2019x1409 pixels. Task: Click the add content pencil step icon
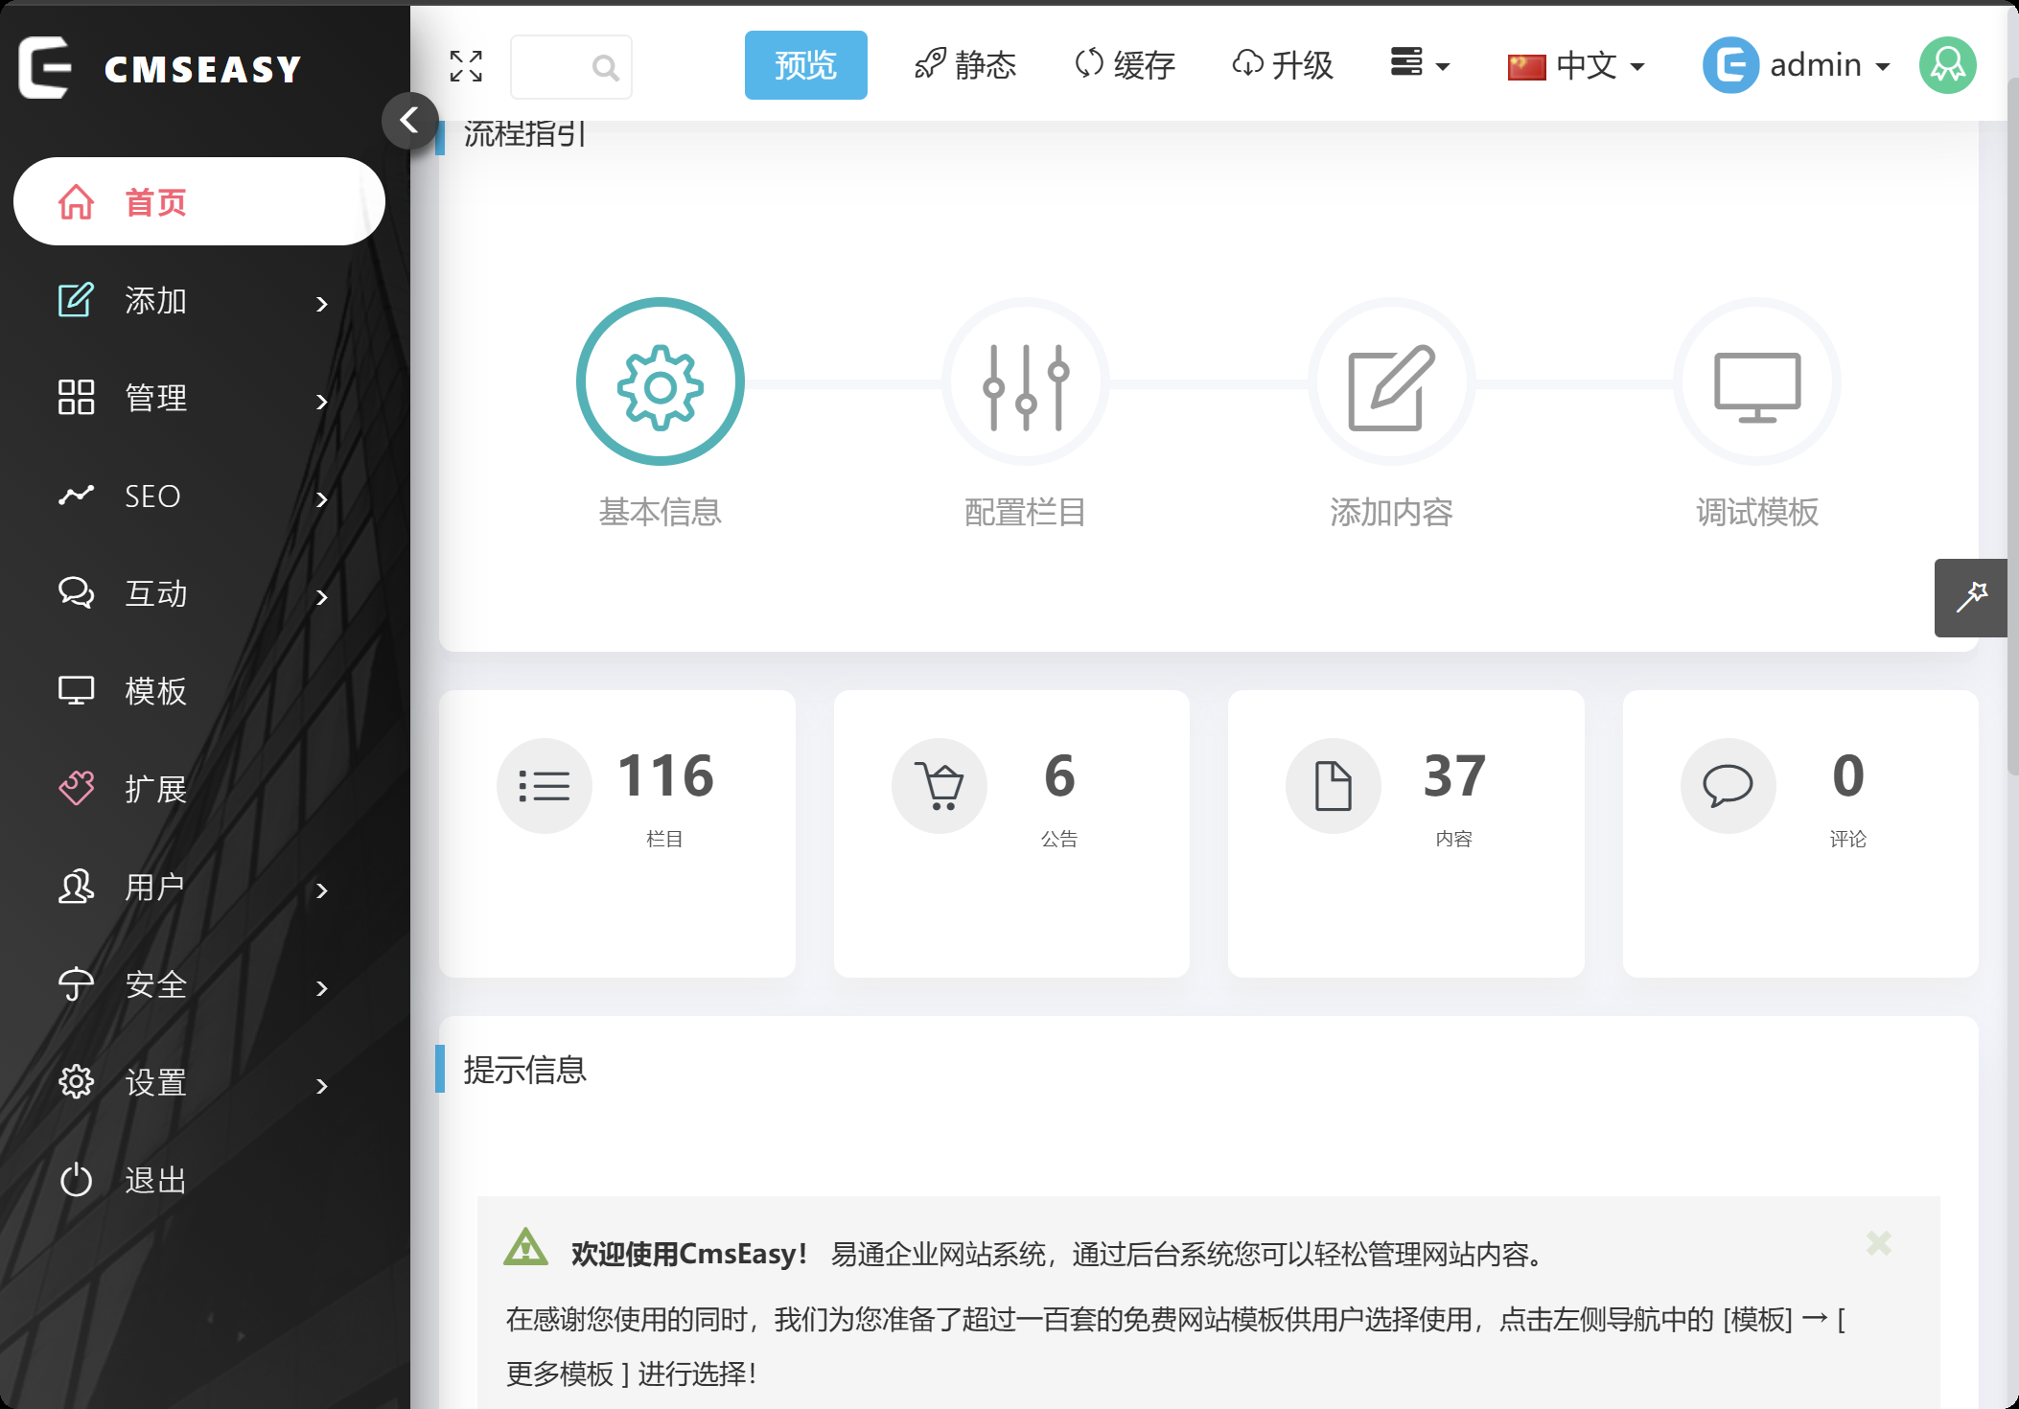(x=1391, y=382)
